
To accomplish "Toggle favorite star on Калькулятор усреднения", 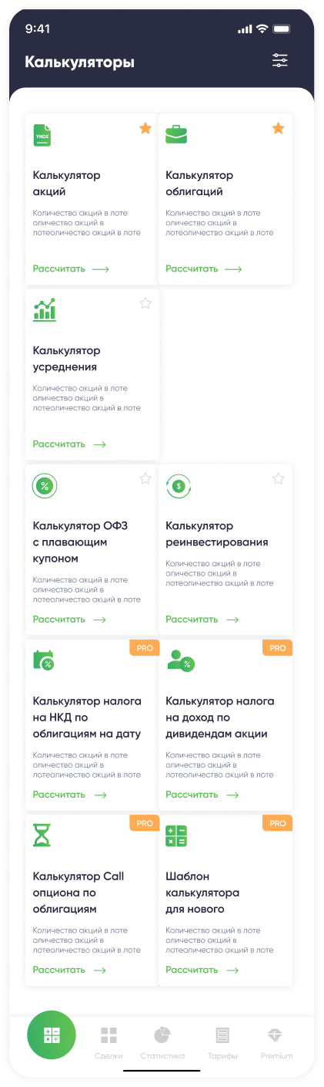I will [145, 303].
